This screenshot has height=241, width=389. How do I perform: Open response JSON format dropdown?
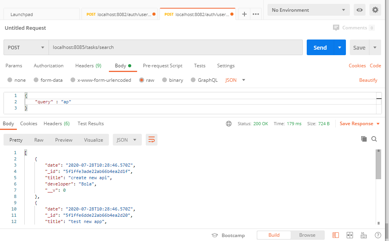click(x=127, y=140)
